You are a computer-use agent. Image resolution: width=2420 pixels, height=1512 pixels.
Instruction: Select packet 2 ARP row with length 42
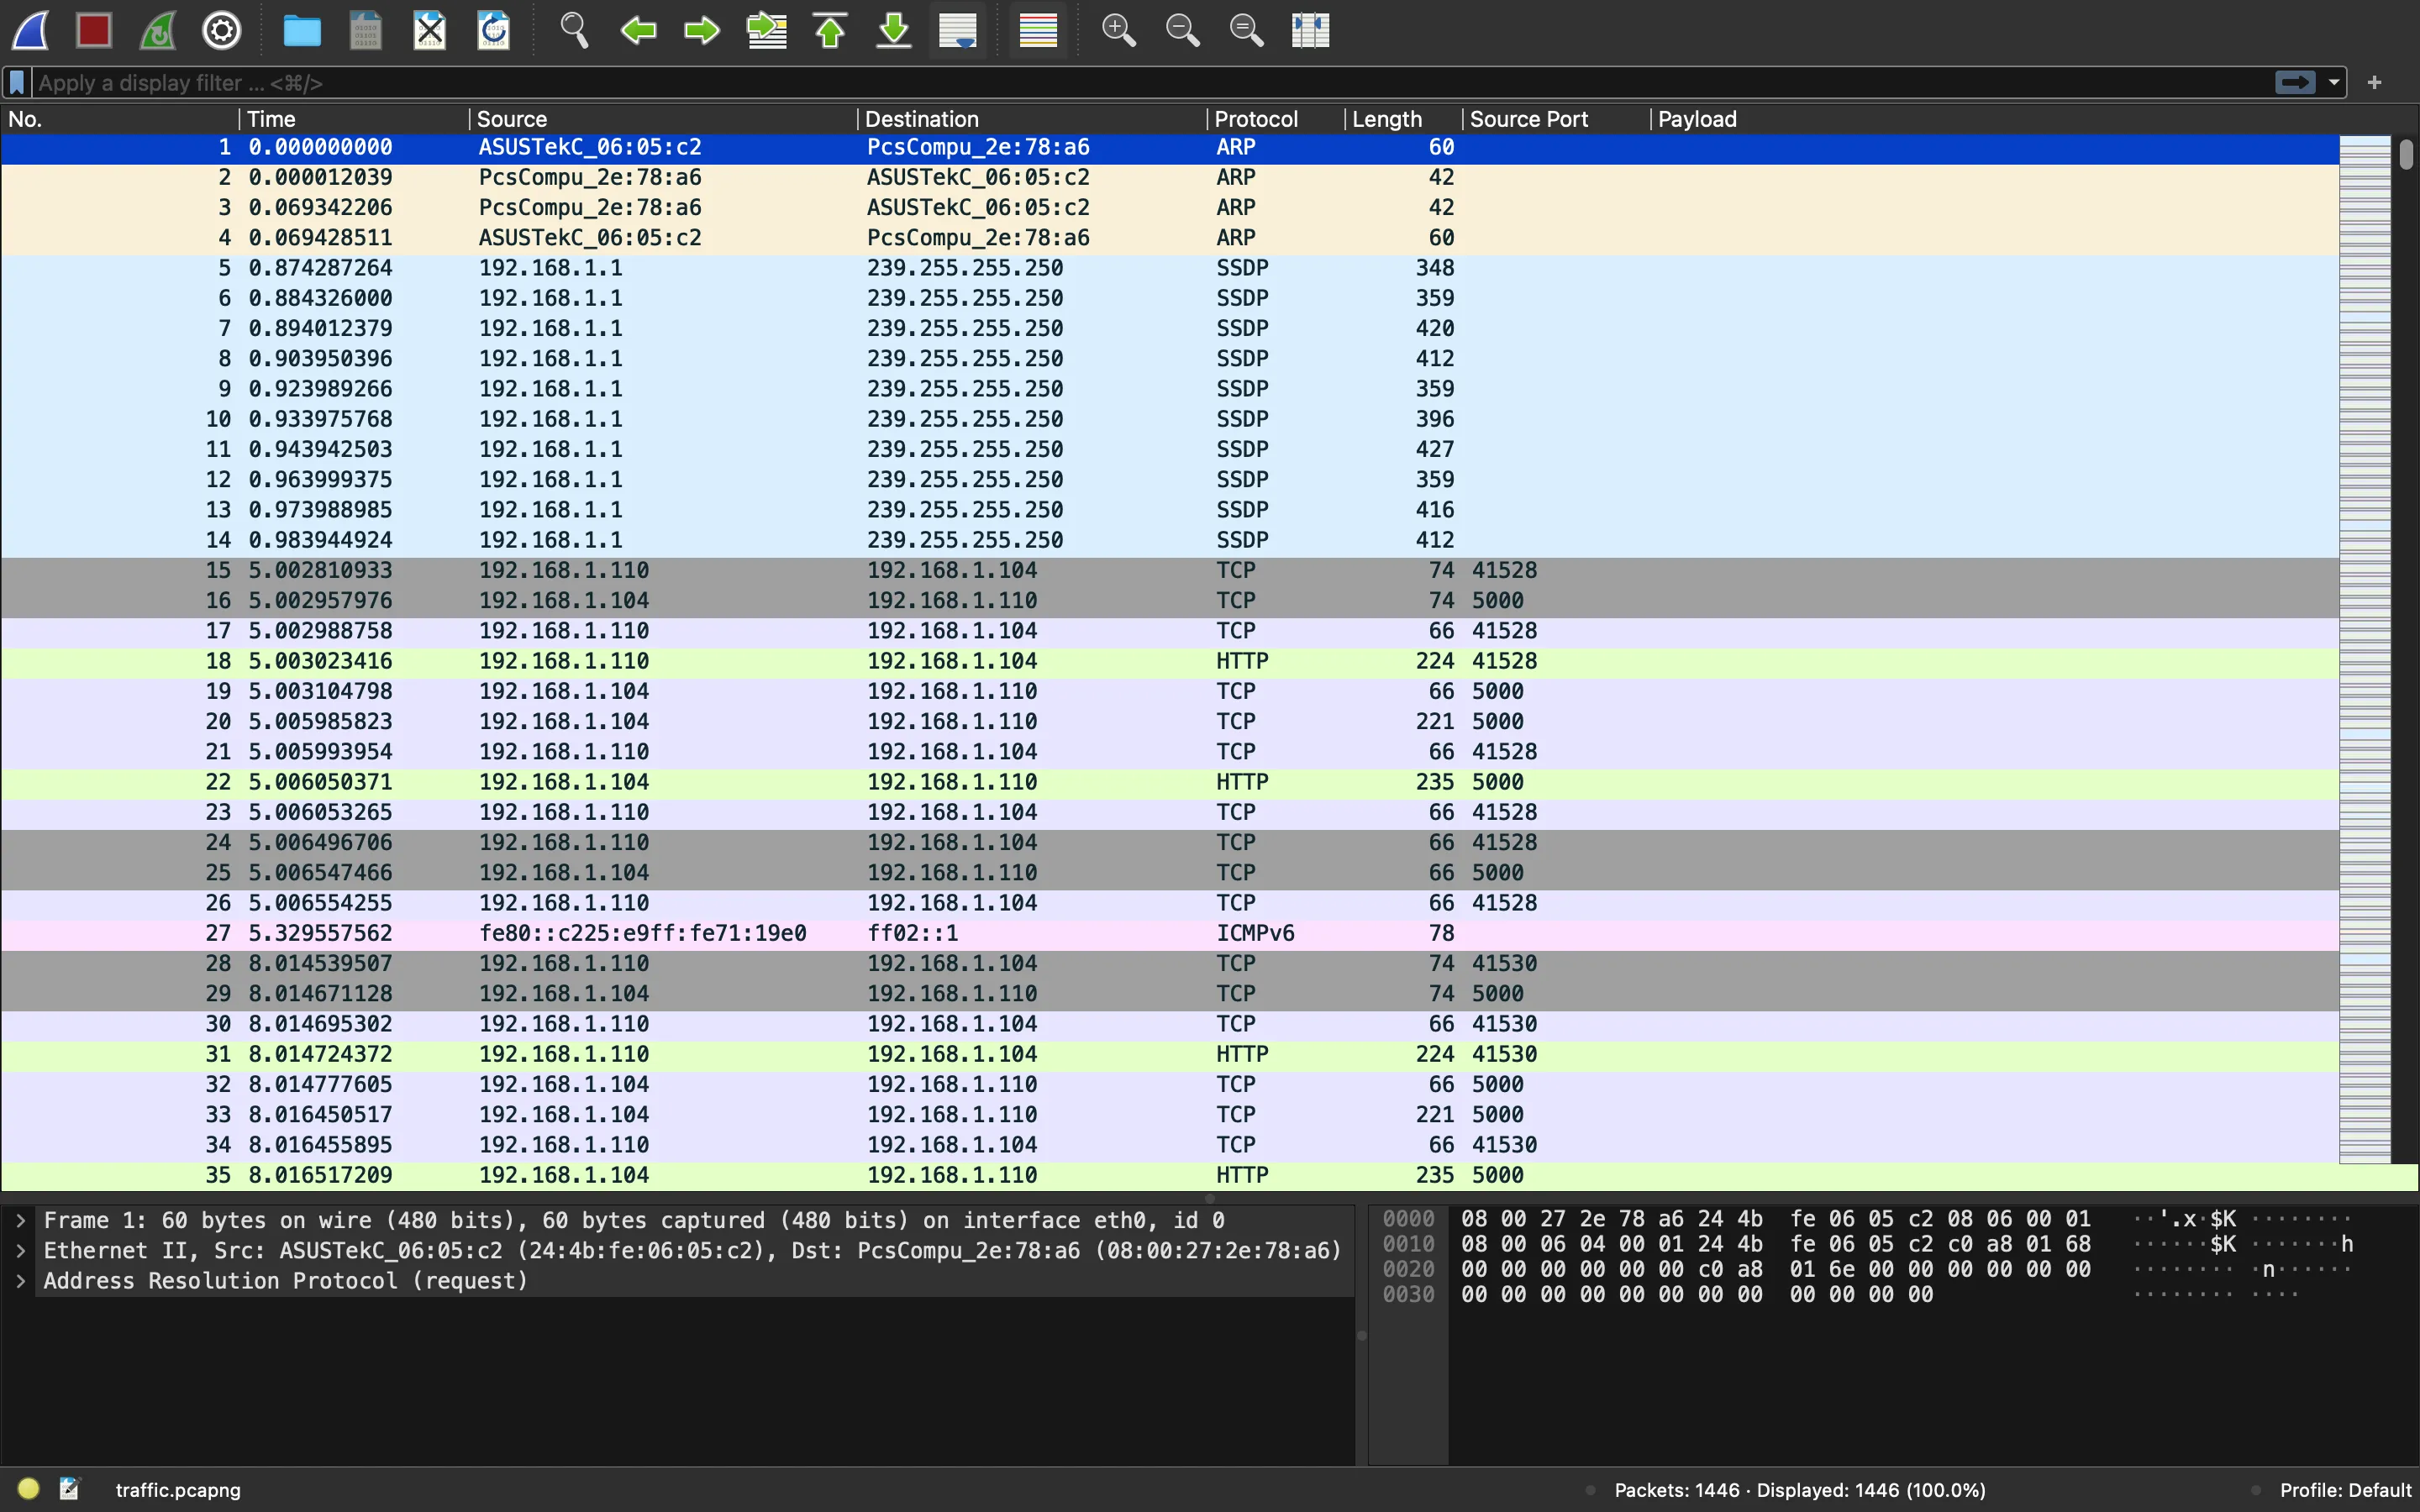click(x=1170, y=177)
